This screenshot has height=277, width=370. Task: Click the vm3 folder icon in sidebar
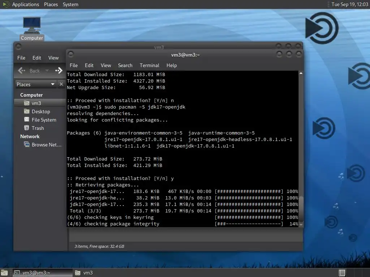point(27,103)
